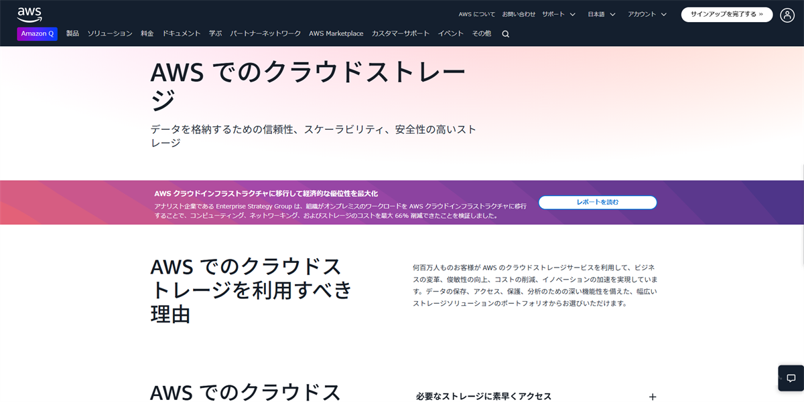804x402 pixels.
Task: Click the AWS について link
Action: (477, 14)
